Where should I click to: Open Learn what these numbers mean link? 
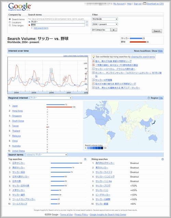tap(76, 56)
